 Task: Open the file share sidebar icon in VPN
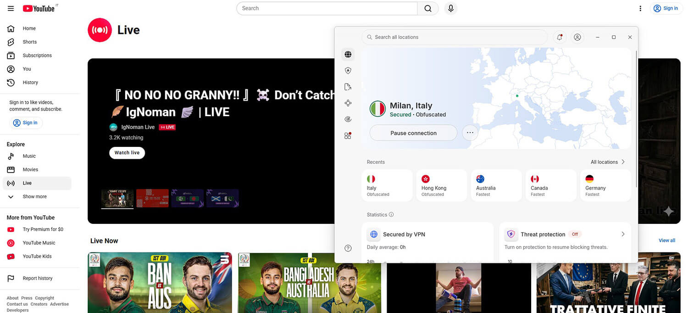click(x=348, y=87)
